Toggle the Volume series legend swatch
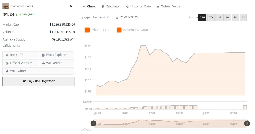The width and height of the screenshot is (255, 134). click(119, 30)
